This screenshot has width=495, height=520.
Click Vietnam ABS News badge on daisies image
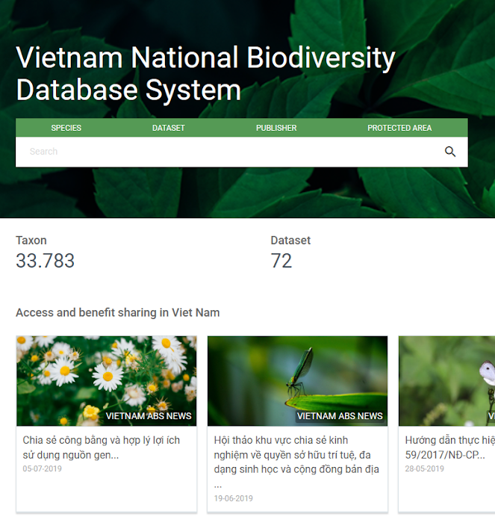(x=149, y=416)
